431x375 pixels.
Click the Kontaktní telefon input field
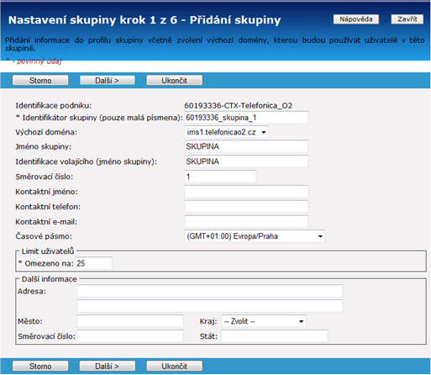[x=246, y=207]
